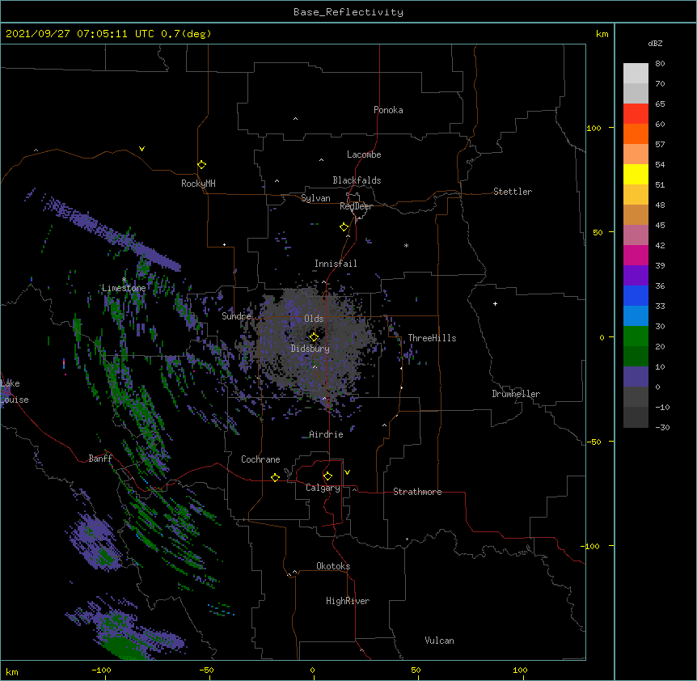Click the Didsbury town label
Viewport: 697px width, 681px height.
point(310,349)
